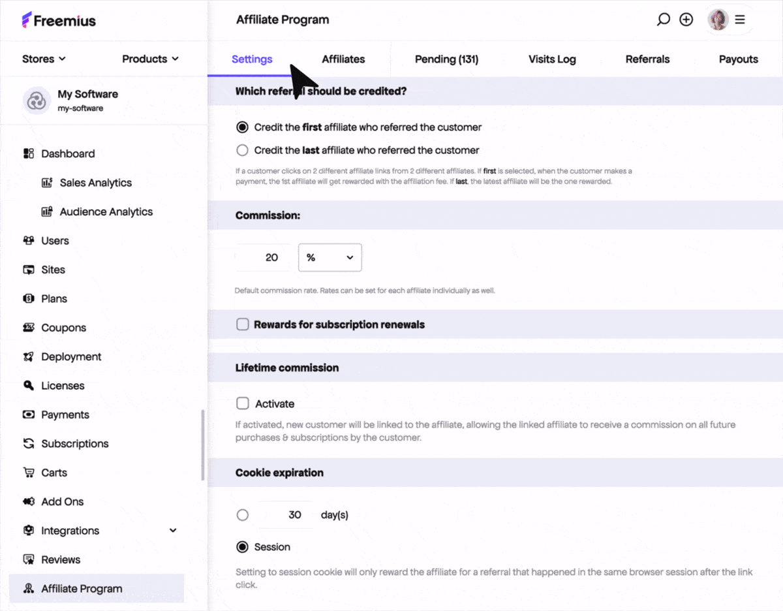Click the Deployment rocket icon

click(29, 357)
